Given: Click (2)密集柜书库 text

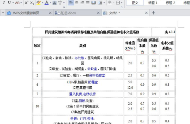Looking at the screenshot, I should 82,88.
